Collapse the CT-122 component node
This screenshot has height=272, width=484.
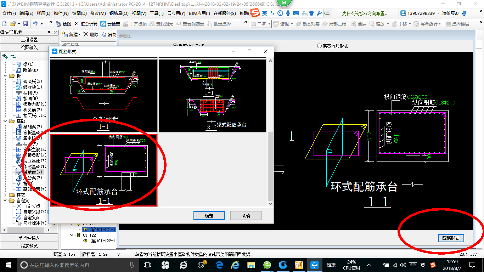click(x=72, y=235)
